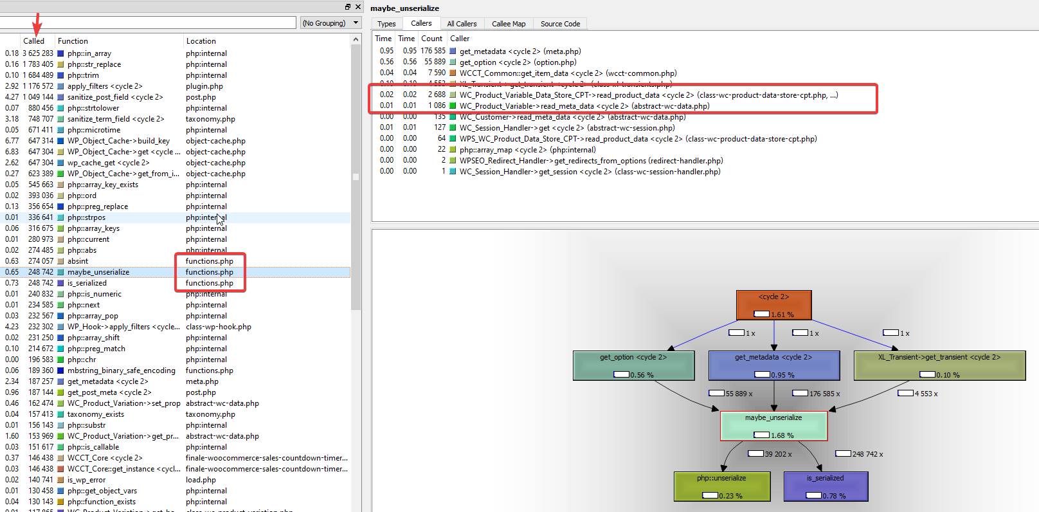
Task: Click the function search input field
Action: tap(148, 23)
